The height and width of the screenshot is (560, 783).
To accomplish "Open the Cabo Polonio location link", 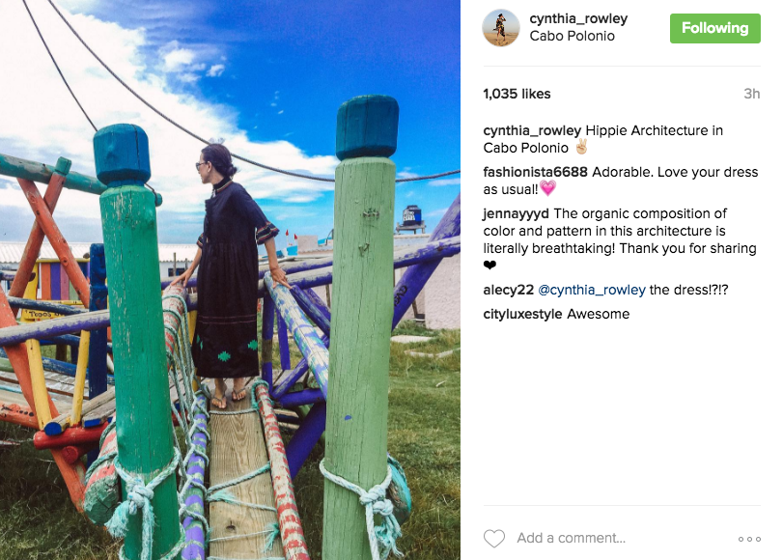I will tap(572, 36).
